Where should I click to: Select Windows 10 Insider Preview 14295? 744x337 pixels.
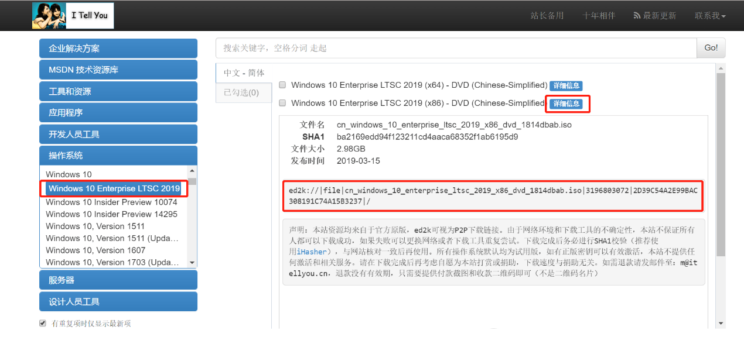pyautogui.click(x=111, y=214)
